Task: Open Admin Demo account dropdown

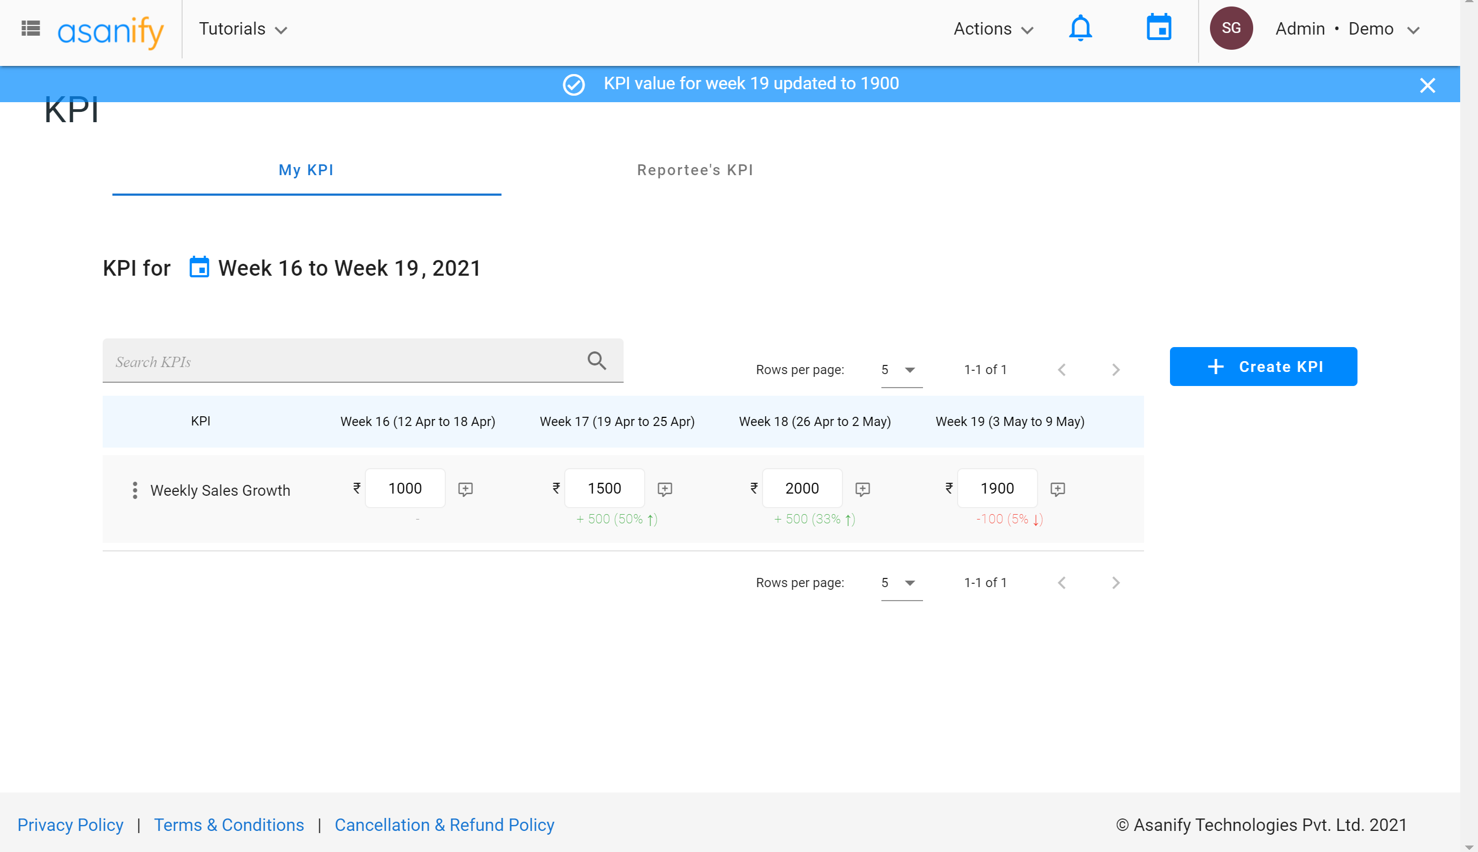Action: 1346,29
